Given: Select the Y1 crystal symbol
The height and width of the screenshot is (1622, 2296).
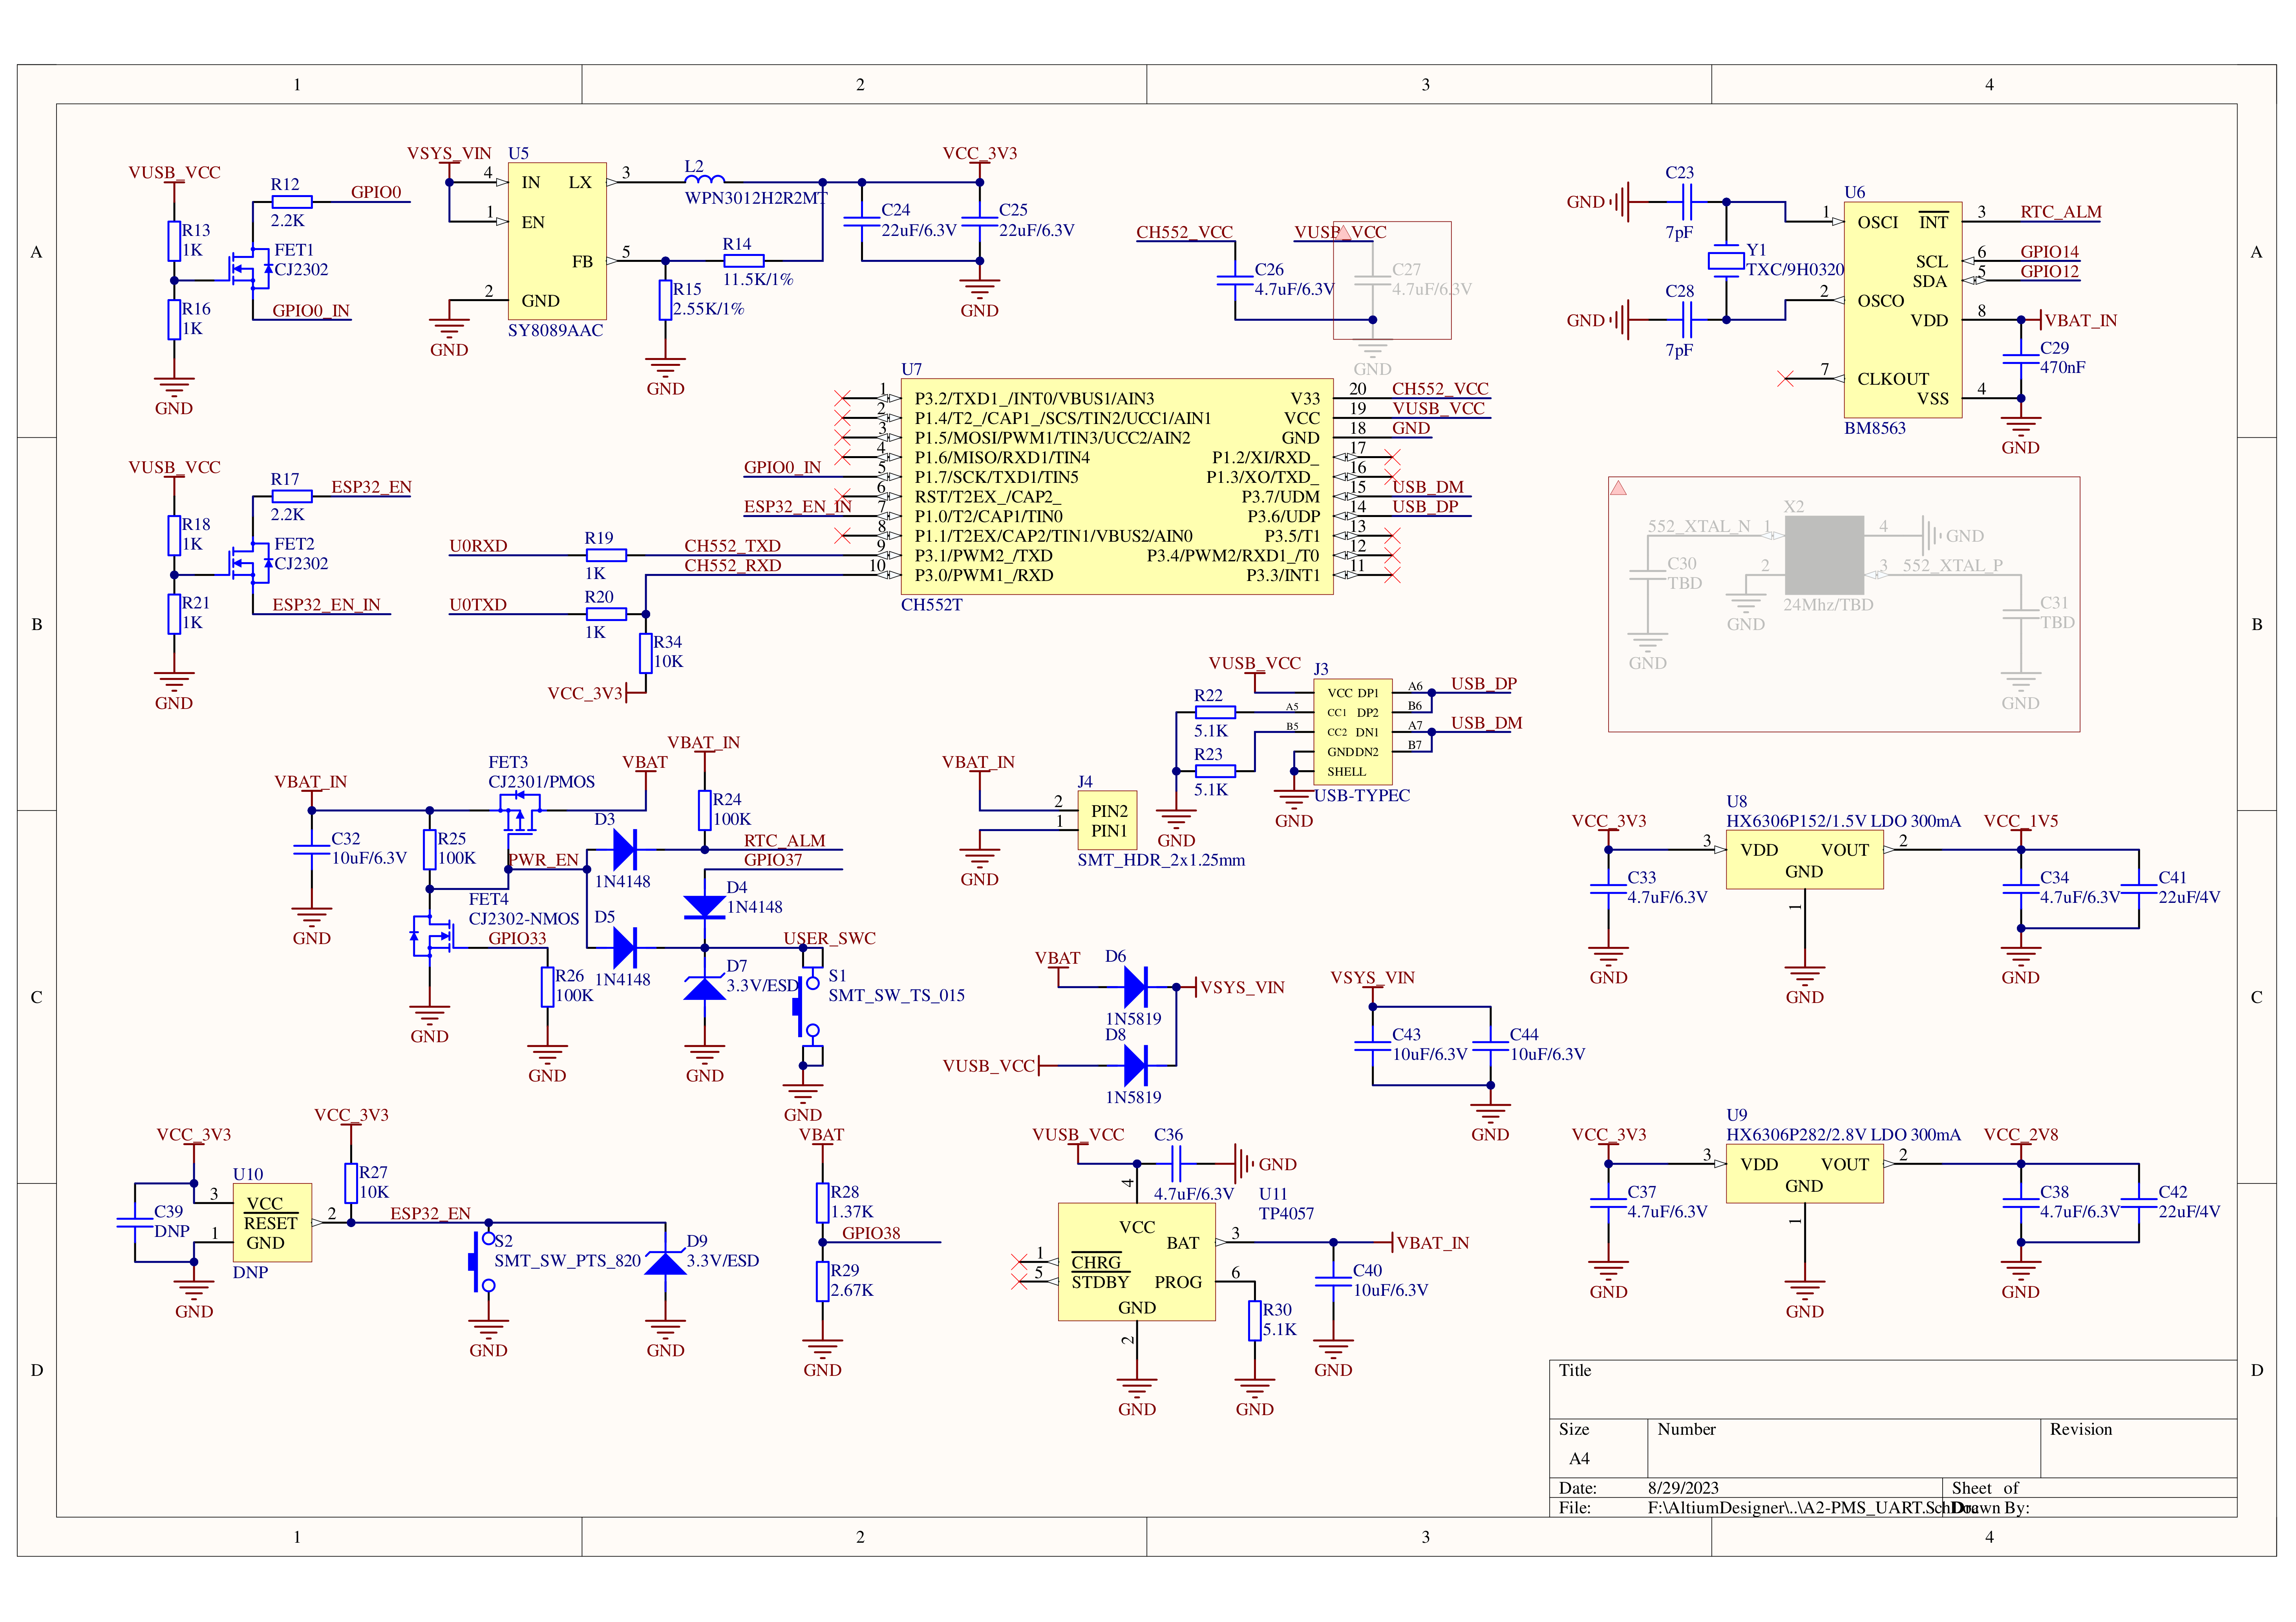Looking at the screenshot, I should (1726, 261).
